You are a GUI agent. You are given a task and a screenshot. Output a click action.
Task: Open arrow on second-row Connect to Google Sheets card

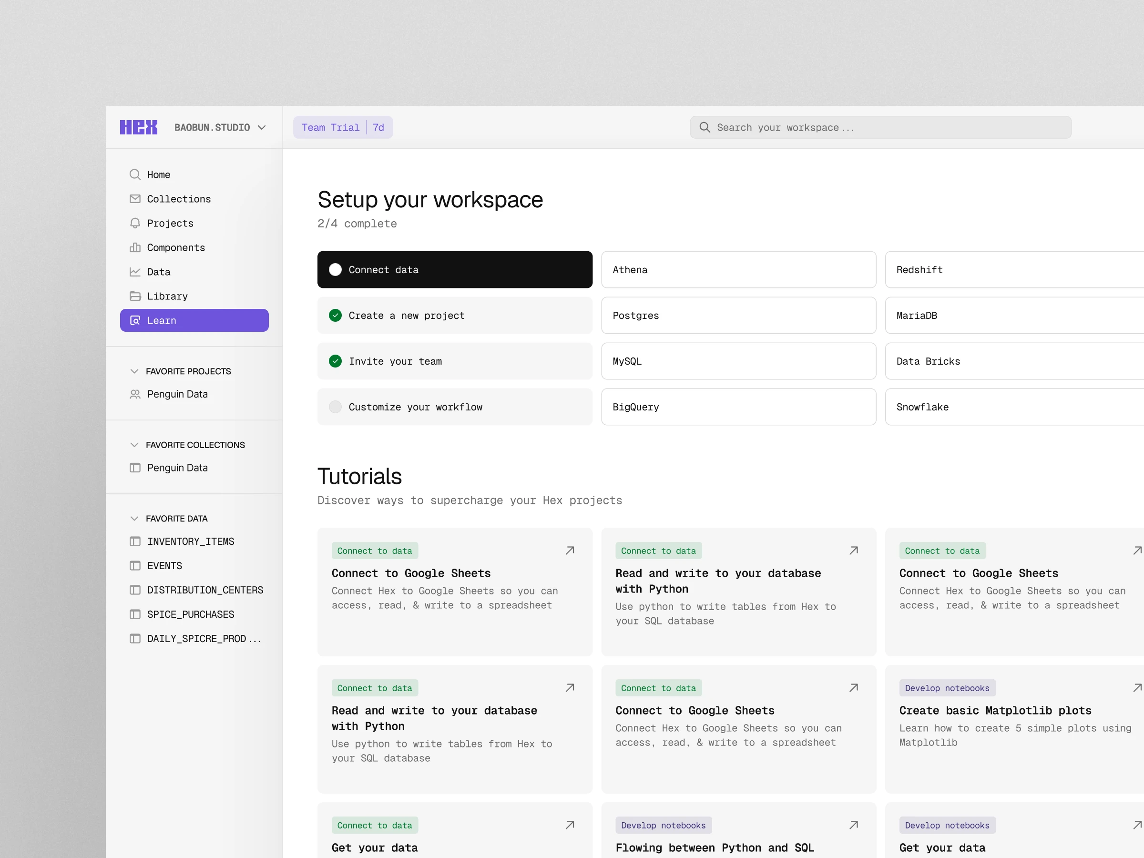854,688
